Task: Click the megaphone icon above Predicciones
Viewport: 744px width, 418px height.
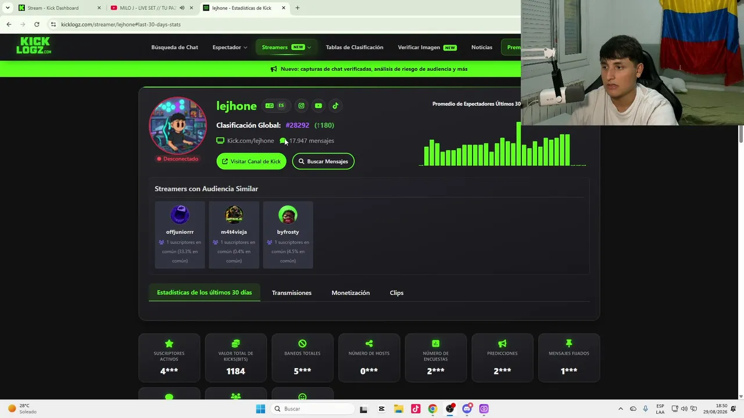Action: pos(502,344)
